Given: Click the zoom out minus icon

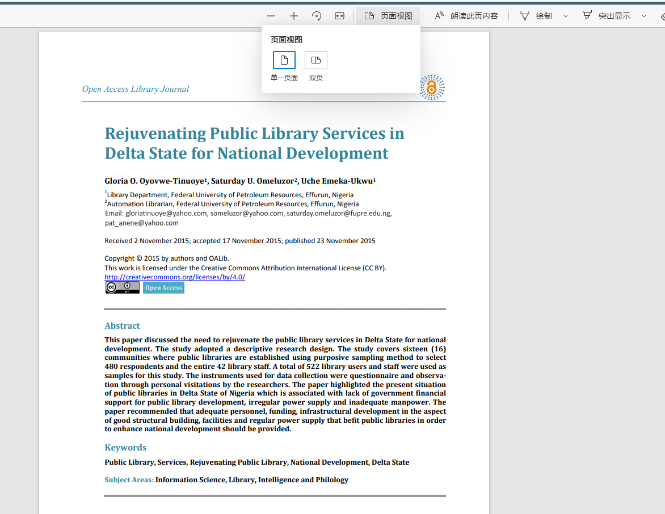Looking at the screenshot, I should coord(271,16).
